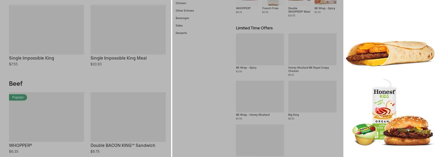Viewport: 441px width, 157px height.
Task: Open BK Wrap - Spicy under Limited Time Offers
Action: [260, 49]
